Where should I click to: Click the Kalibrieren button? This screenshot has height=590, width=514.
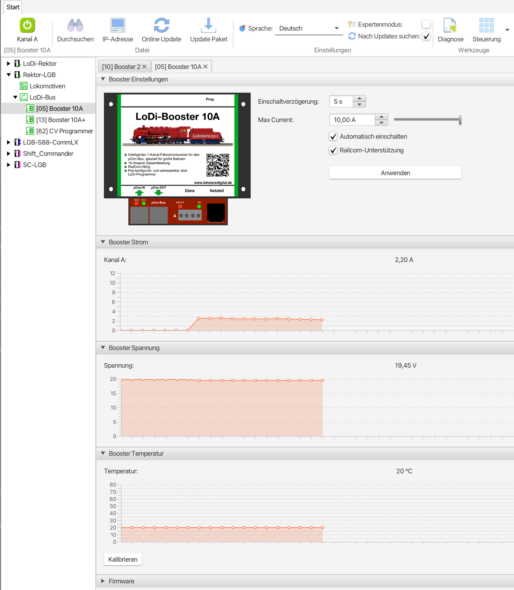coord(123,559)
